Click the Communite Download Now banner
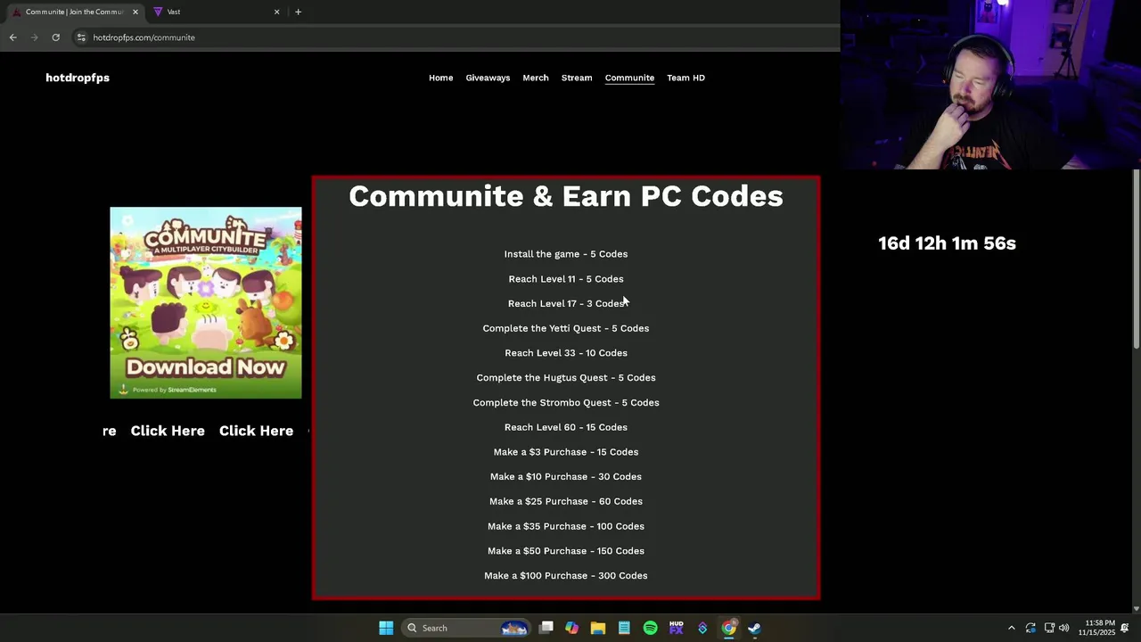Viewport: 1141px width, 642px height. [x=206, y=303]
